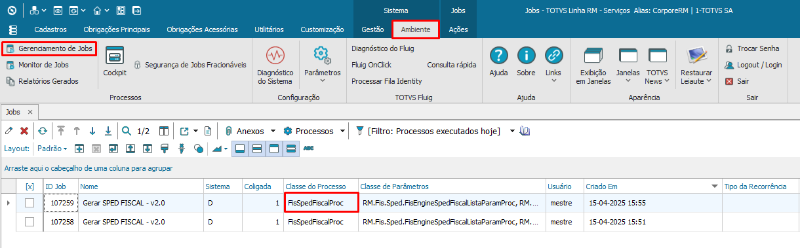Click the columns layout icon
Screen dimensions: 800x248
pyautogui.click(x=164, y=131)
